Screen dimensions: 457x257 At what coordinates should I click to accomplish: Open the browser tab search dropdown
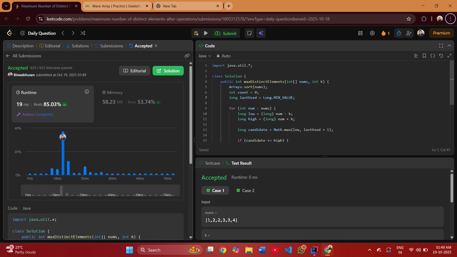click(6, 6)
